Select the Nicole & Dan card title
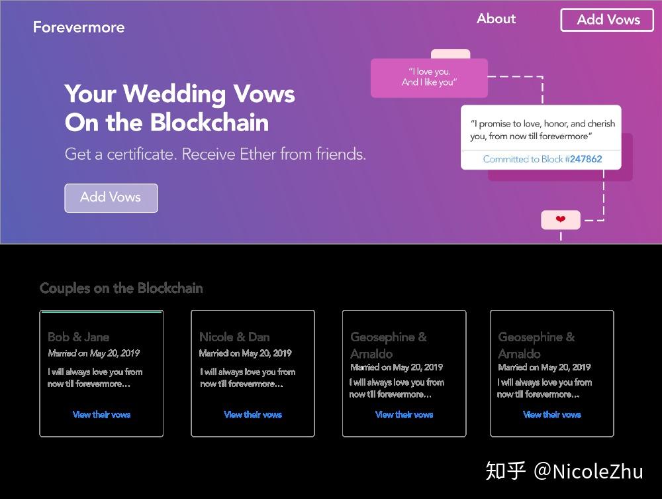Screen dimensions: 662x499 (234, 337)
